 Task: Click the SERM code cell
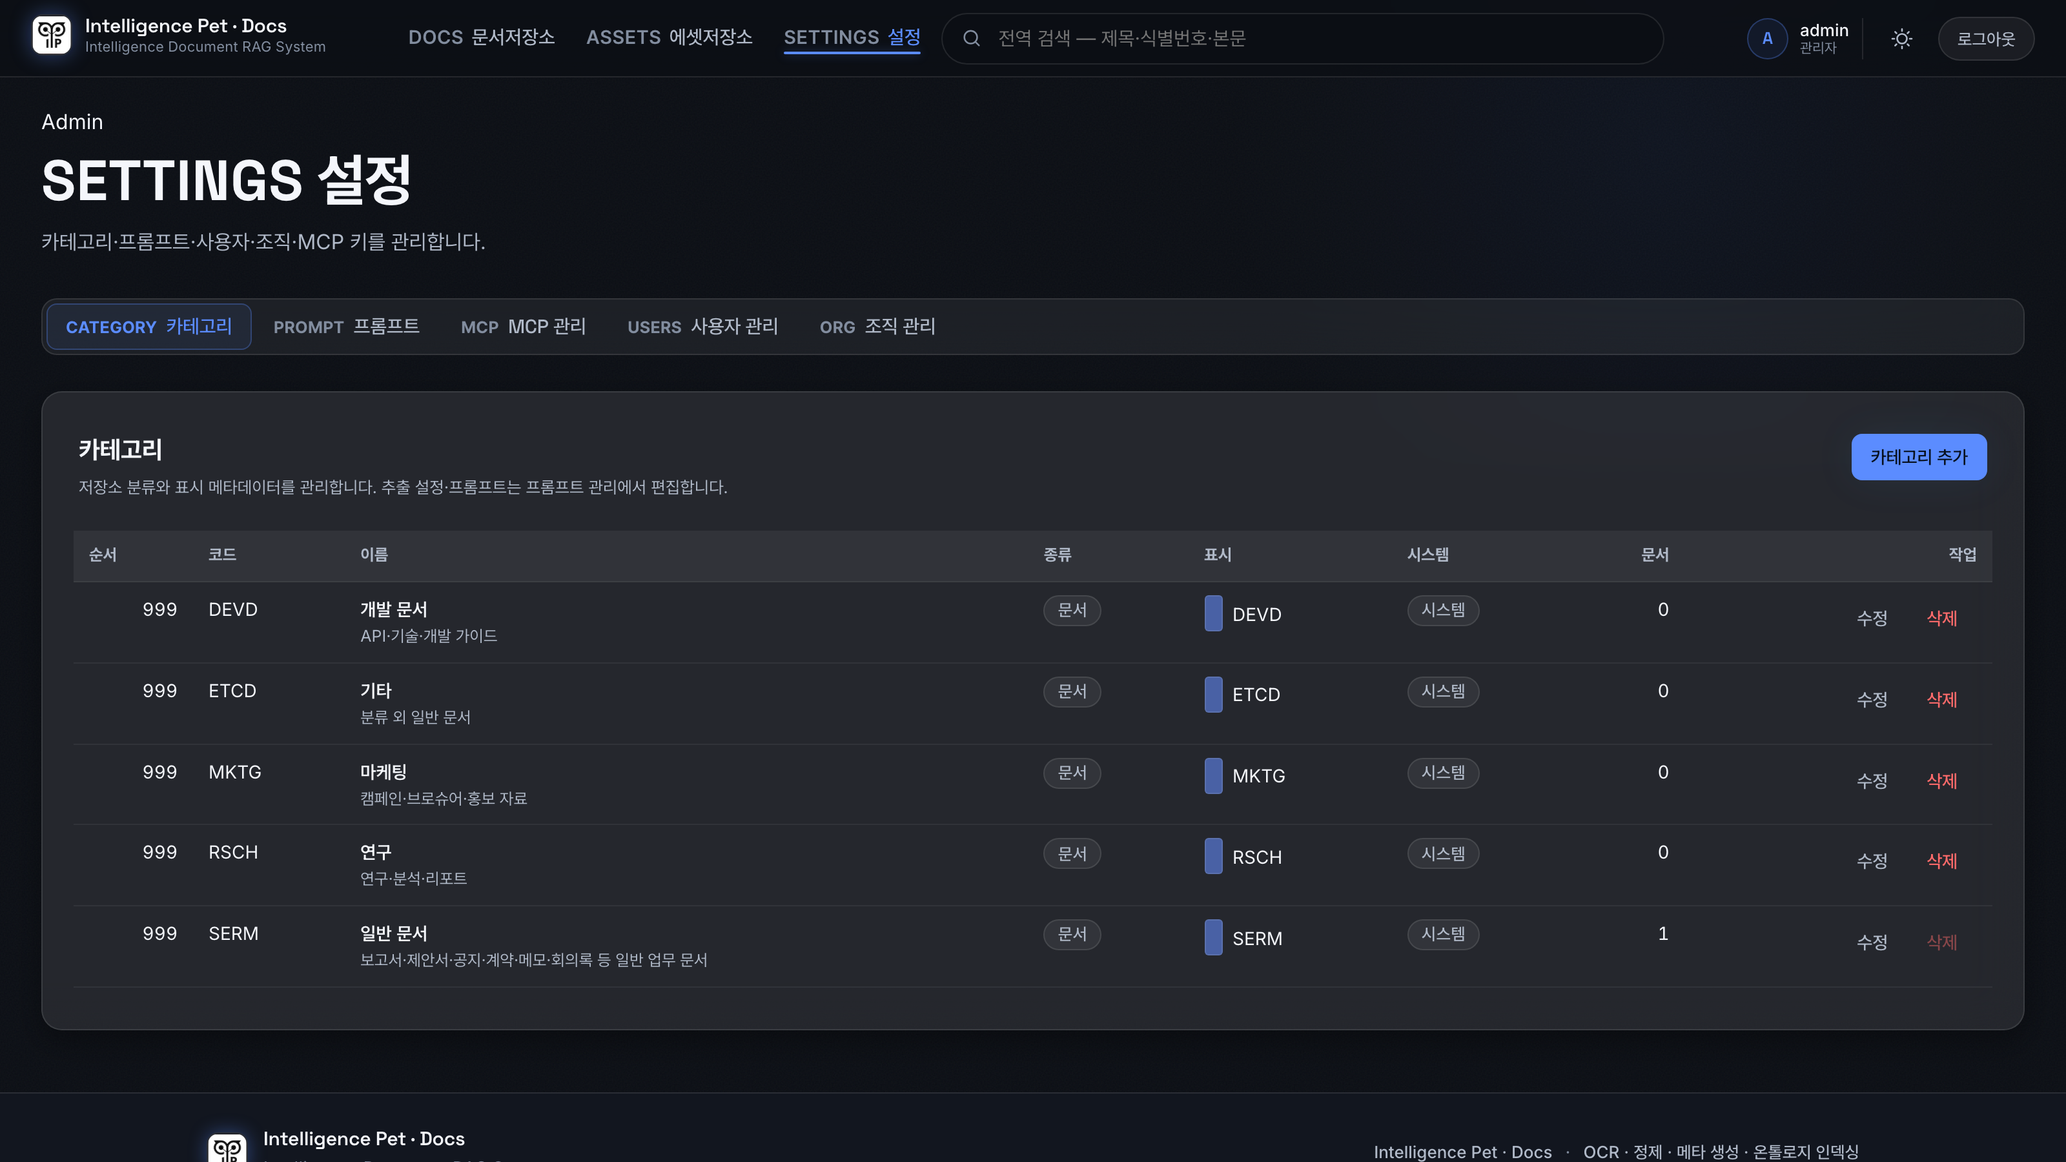click(233, 933)
